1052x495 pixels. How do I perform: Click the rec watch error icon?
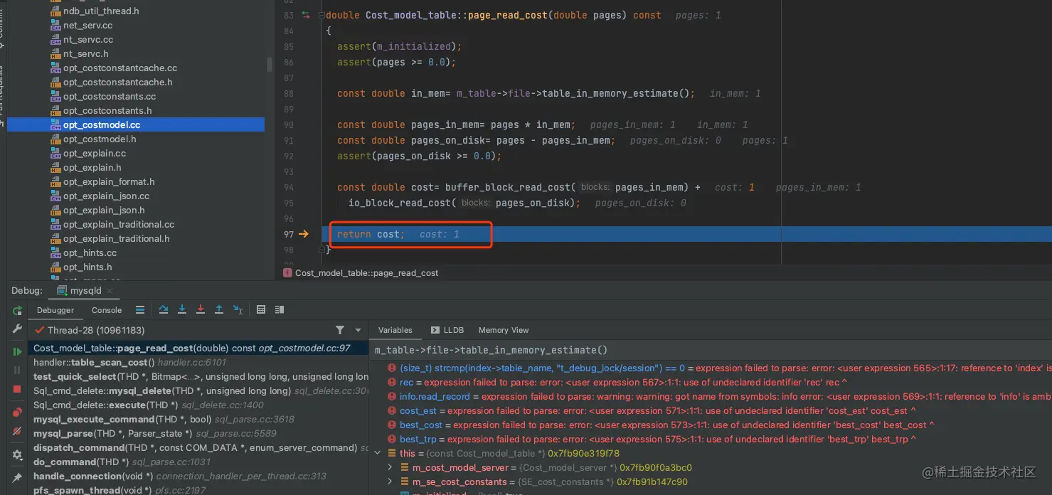[391, 382]
